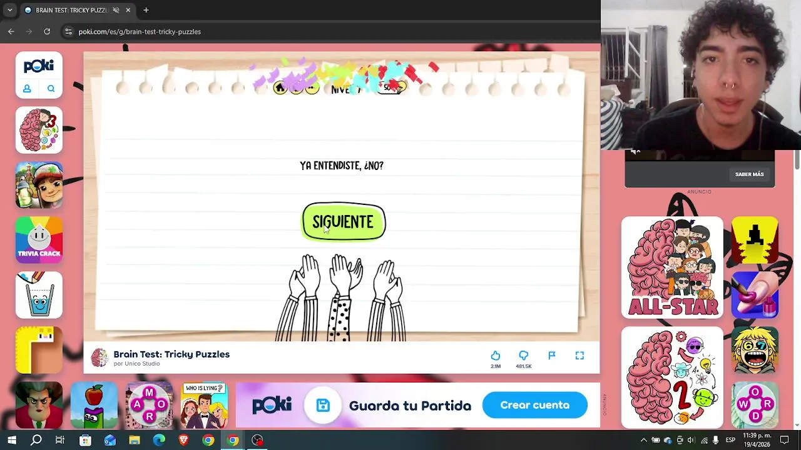Click the SIGUIENTE button

tap(344, 222)
